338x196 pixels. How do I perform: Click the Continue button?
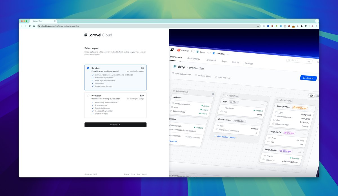pyautogui.click(x=115, y=125)
